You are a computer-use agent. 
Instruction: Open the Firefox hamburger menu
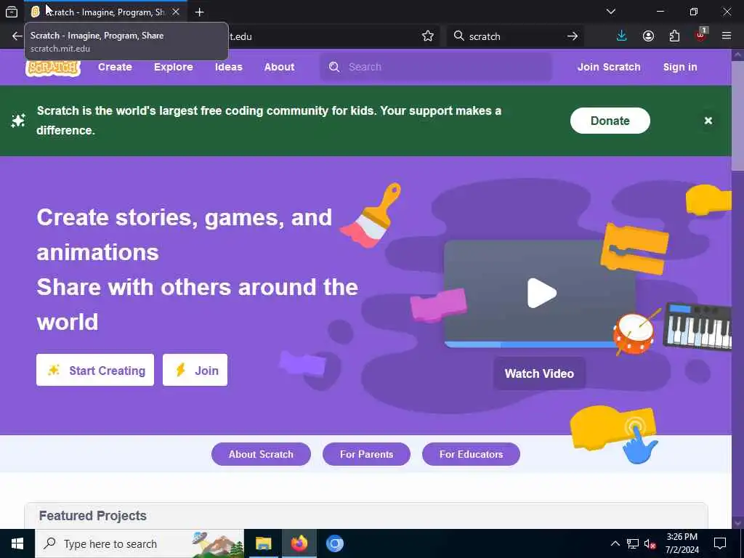(727, 36)
